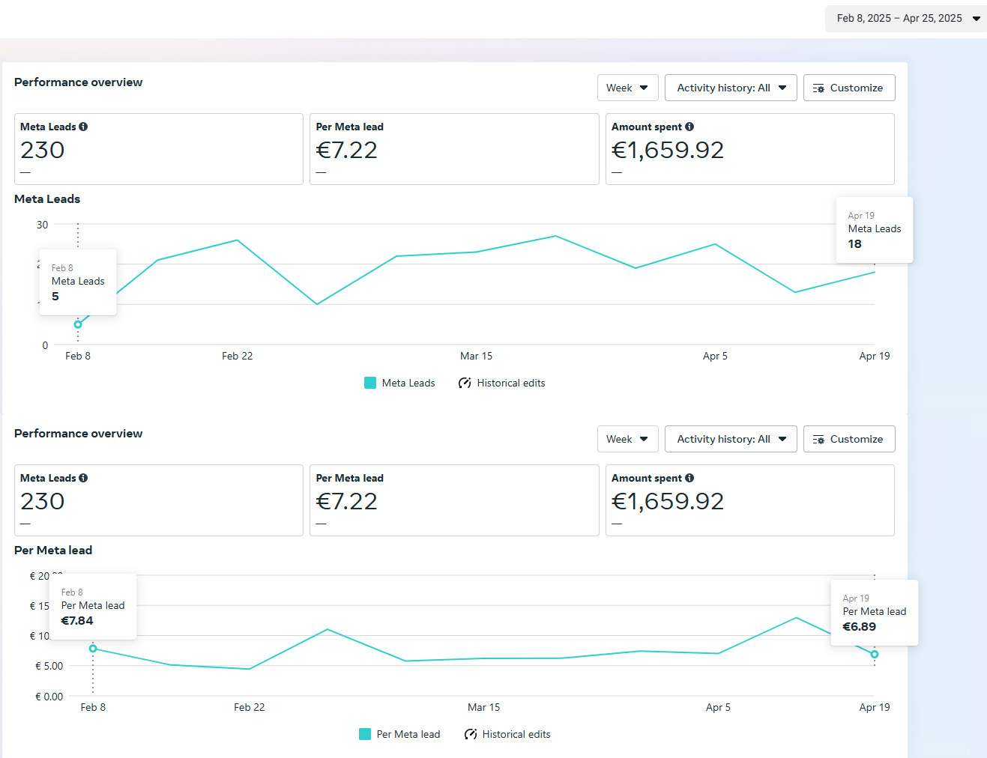Image resolution: width=987 pixels, height=758 pixels.
Task: Click the 'Feb 22' axis label on Meta Leads chart
Action: (238, 356)
